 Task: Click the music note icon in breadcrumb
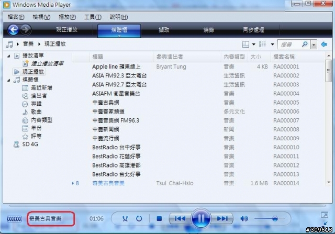[9, 44]
